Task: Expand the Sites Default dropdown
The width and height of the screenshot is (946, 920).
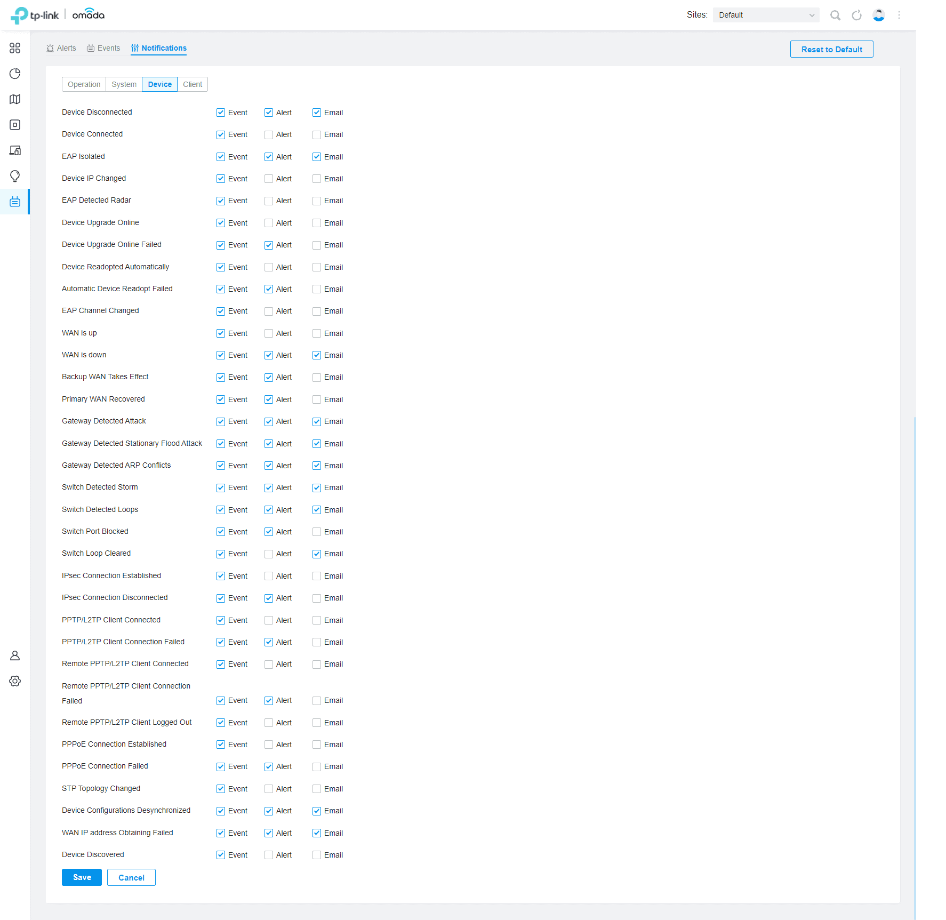Action: point(766,15)
